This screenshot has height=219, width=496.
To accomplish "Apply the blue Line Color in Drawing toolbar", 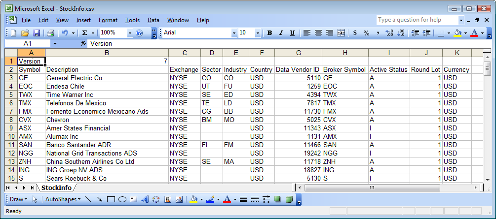I will 210,199.
